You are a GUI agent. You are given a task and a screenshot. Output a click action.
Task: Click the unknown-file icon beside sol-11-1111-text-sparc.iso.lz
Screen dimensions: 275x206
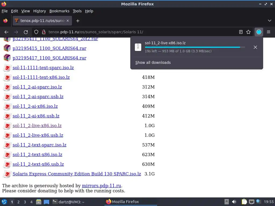tap(7, 68)
